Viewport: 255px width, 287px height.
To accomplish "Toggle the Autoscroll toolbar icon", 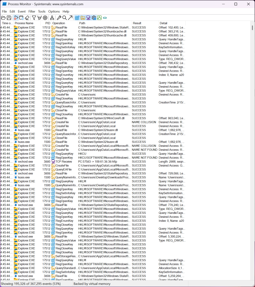I will pos(21,18).
